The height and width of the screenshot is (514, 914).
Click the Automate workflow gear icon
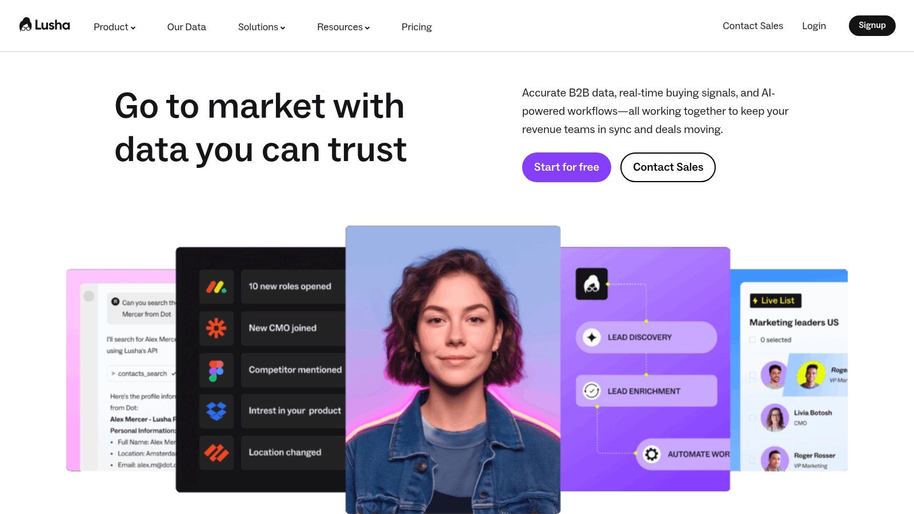652,454
